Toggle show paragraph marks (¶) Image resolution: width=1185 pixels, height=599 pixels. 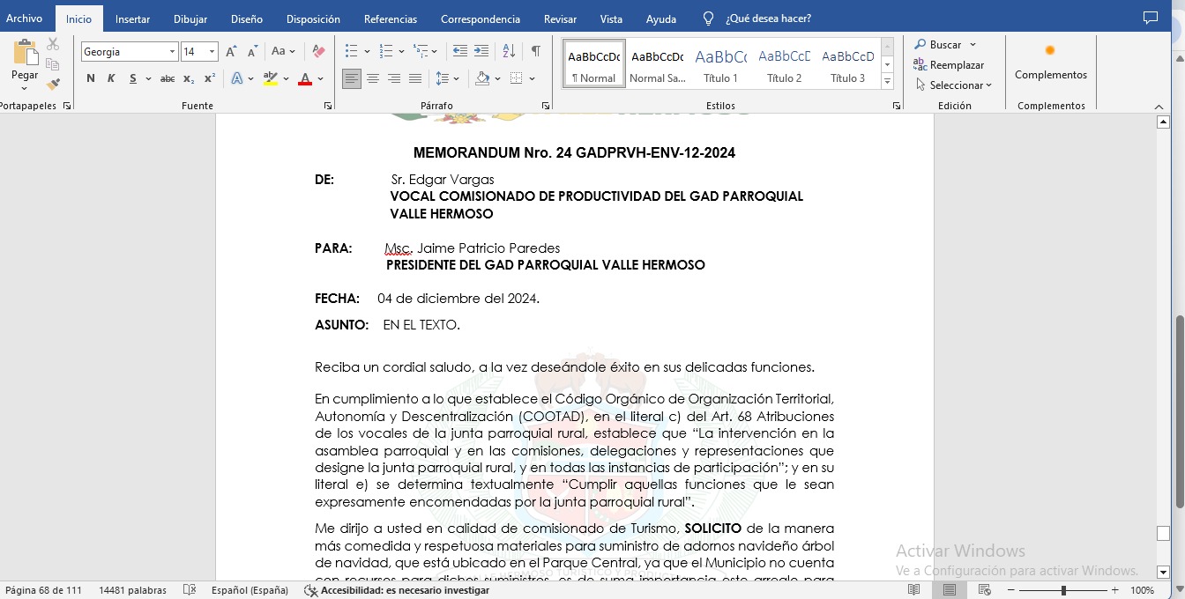535,52
